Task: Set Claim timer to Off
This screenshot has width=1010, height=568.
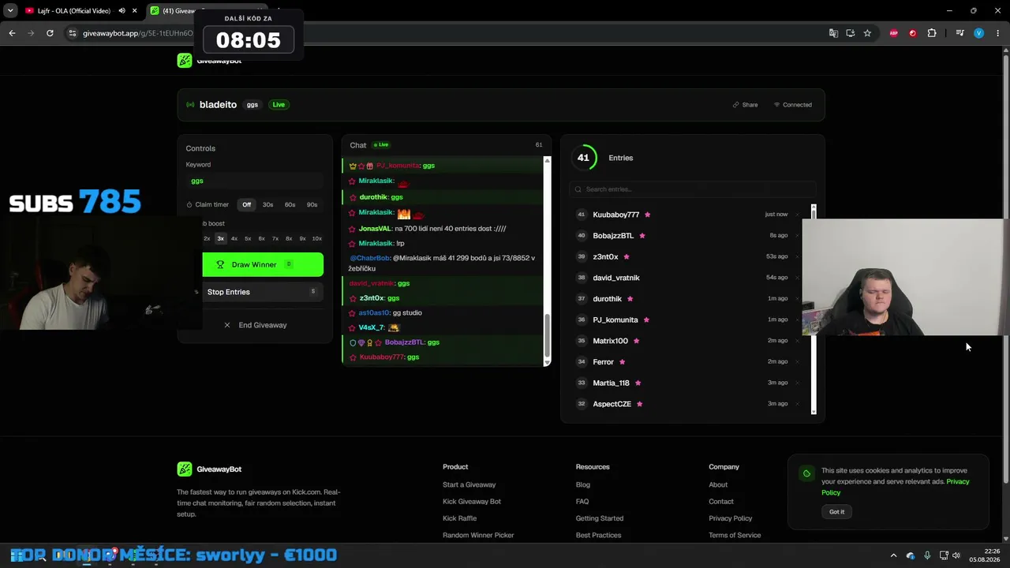Action: click(x=247, y=205)
